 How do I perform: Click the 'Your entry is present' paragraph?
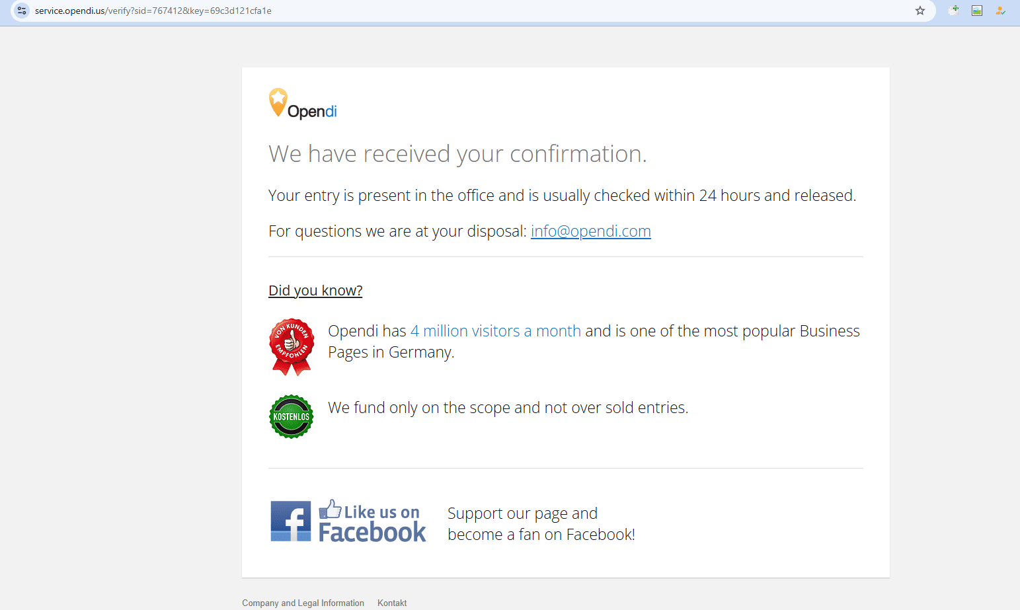562,196
